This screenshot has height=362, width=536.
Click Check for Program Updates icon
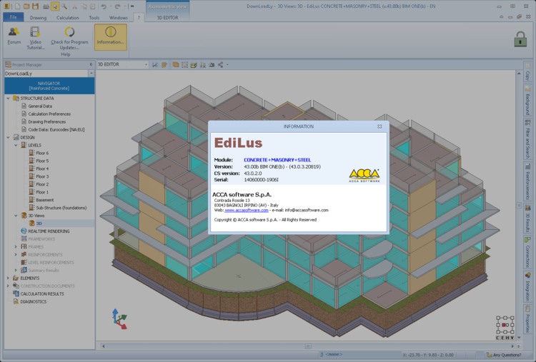pyautogui.click(x=69, y=32)
